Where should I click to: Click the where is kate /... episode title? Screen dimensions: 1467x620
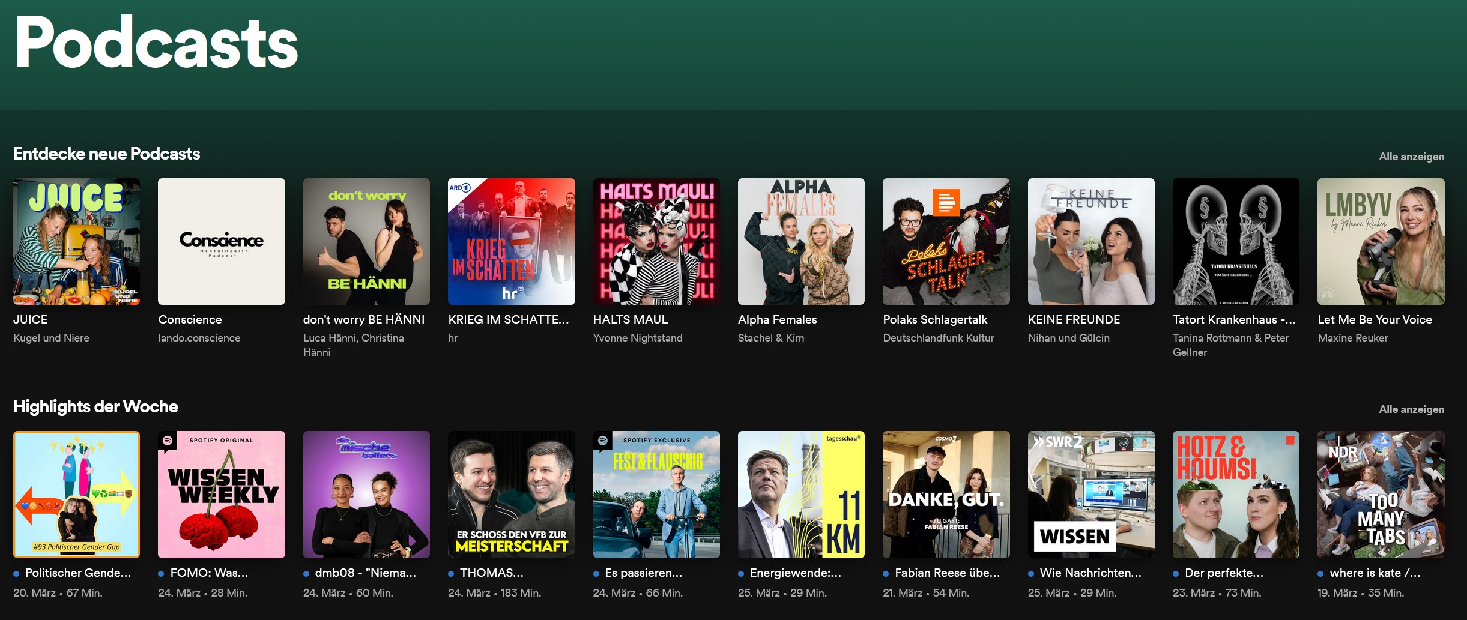pos(1375,573)
